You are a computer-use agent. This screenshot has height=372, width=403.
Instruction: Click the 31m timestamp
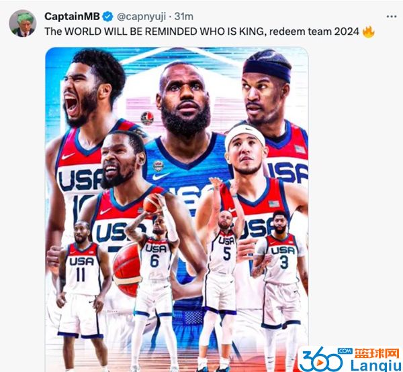(x=184, y=17)
